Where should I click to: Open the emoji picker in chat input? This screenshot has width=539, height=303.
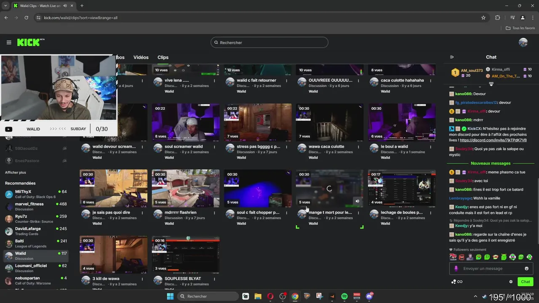tap(526, 268)
